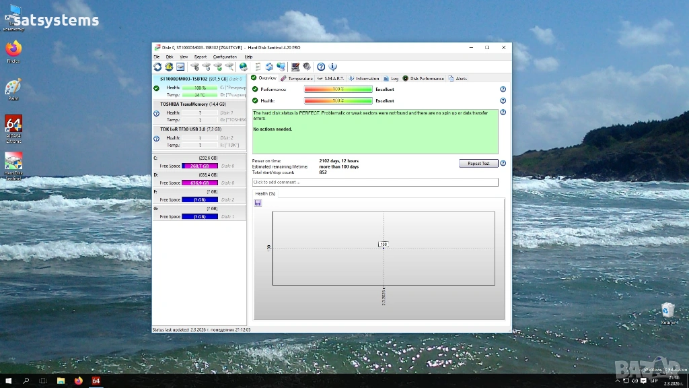Viewport: 689px width, 388px height.
Task: Click the C: drive free space bar
Action: 200,166
